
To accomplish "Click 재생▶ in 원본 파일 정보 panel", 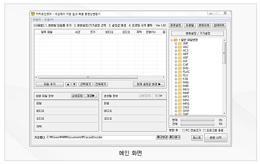I will (91, 96).
